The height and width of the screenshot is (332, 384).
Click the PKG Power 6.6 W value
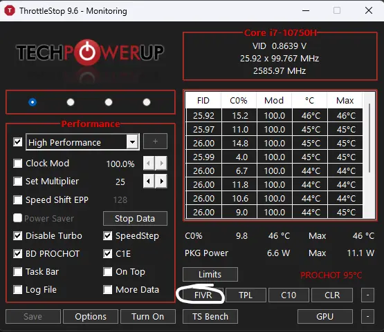[x=278, y=253]
